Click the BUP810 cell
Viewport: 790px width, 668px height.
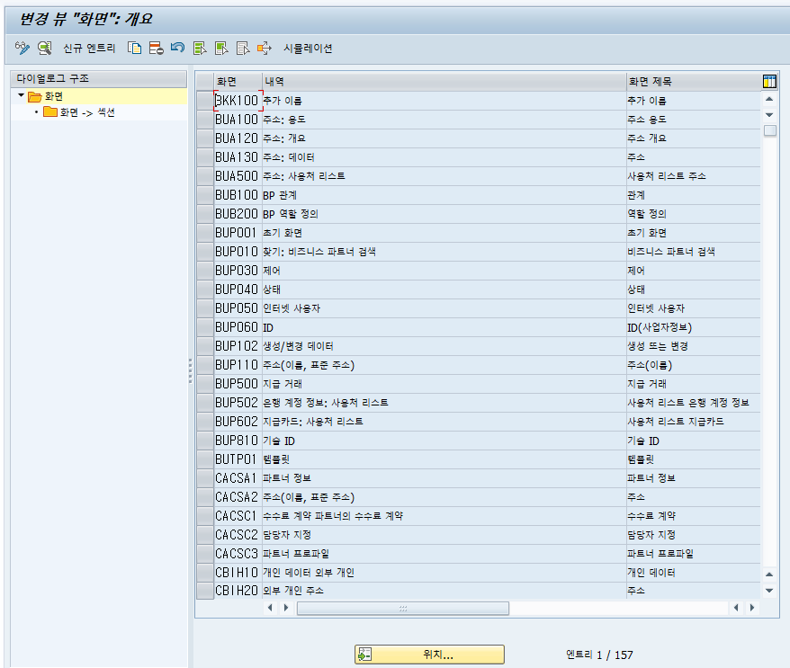click(x=238, y=441)
